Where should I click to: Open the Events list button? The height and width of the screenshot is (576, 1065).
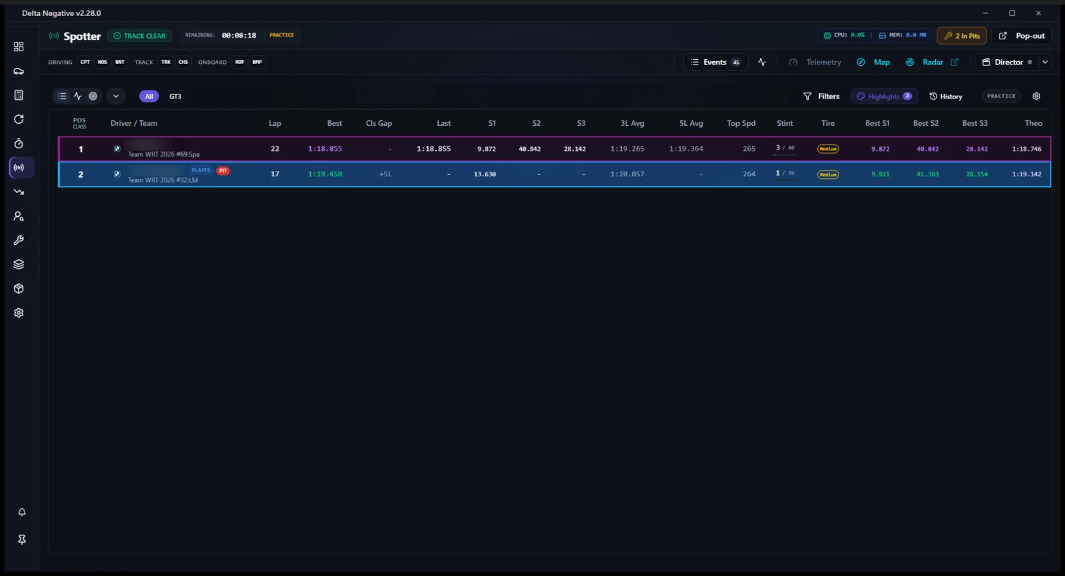coord(716,62)
